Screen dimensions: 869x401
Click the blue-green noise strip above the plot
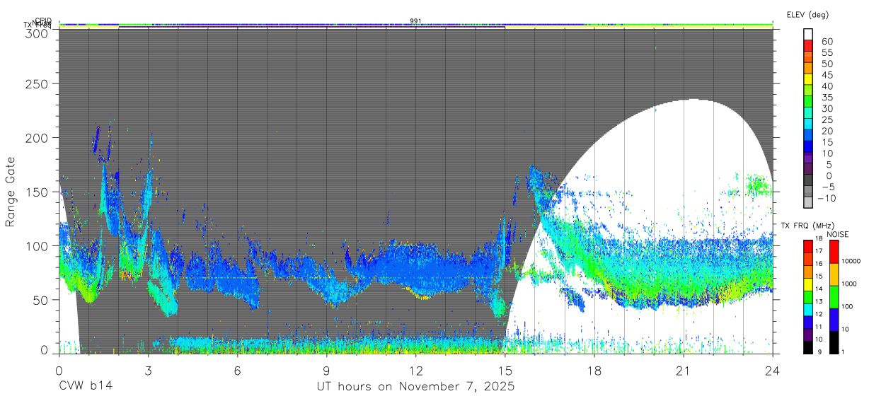(415, 25)
